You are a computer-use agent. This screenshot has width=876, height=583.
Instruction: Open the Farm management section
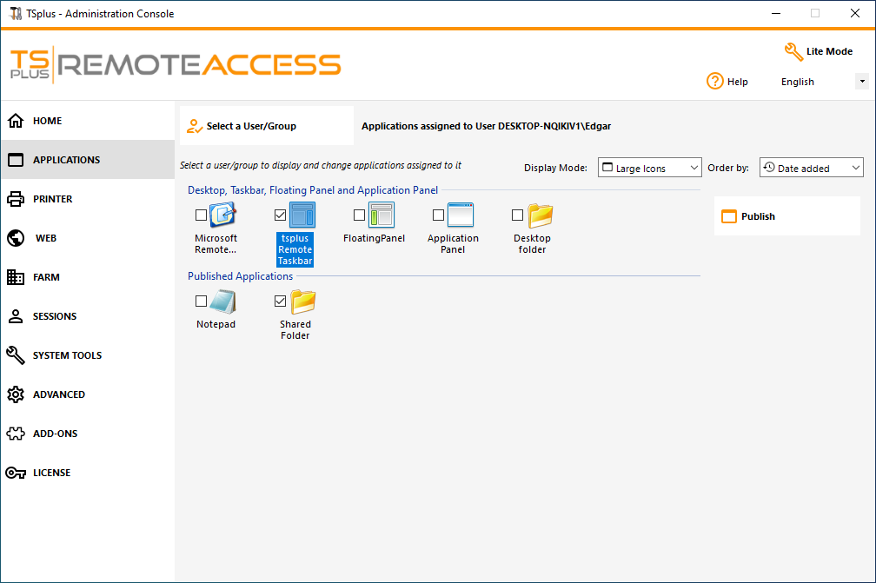point(49,276)
